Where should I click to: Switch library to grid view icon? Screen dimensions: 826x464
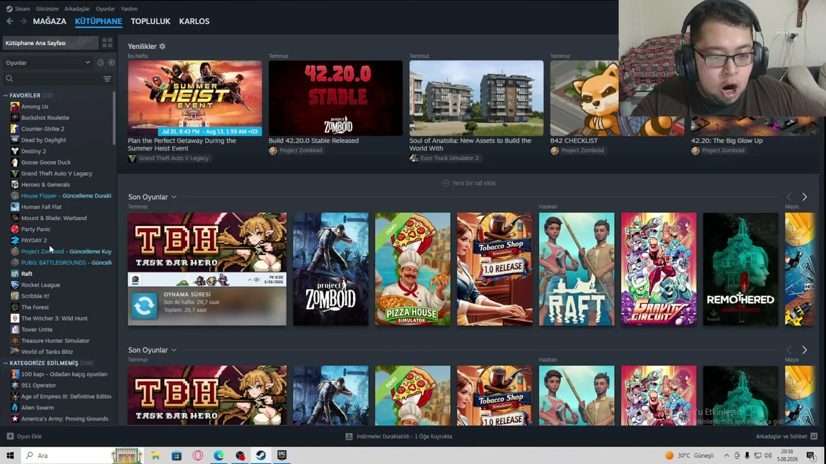[107, 43]
